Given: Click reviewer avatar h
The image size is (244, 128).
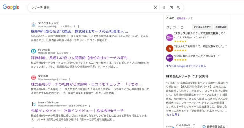Looking at the screenshot, I should pyautogui.click(x=170, y=49).
